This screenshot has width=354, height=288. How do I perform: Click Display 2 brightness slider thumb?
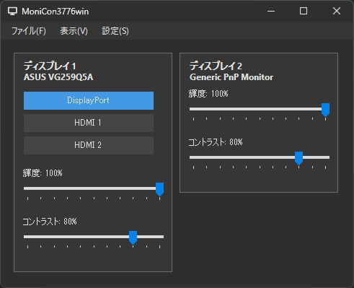pos(325,110)
